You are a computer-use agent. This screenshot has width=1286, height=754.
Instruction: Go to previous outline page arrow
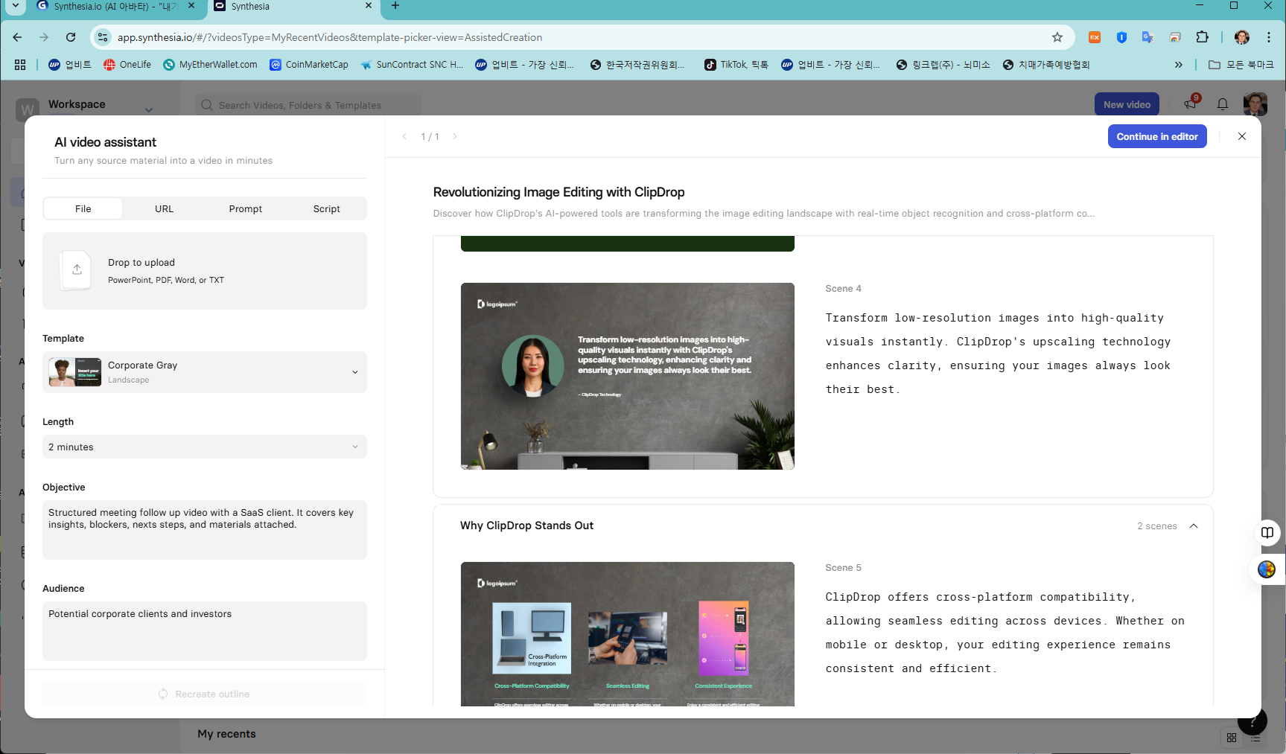404,136
